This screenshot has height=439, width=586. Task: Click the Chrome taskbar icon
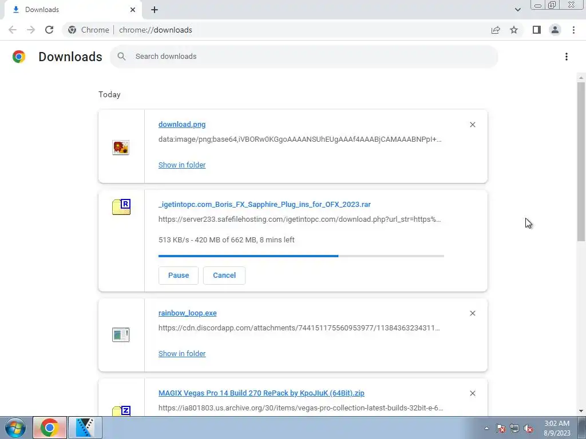(50, 428)
